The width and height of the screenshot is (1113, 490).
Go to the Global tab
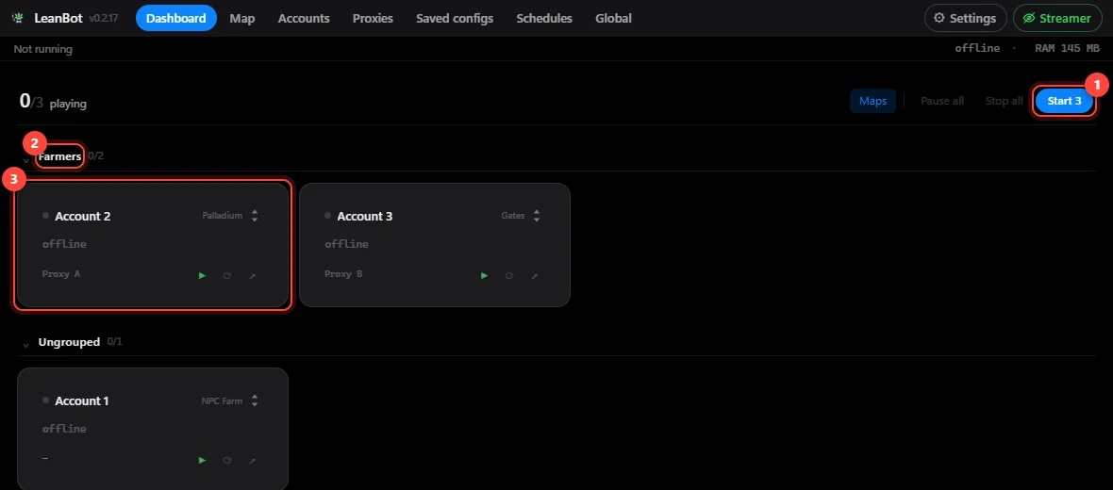pos(613,19)
